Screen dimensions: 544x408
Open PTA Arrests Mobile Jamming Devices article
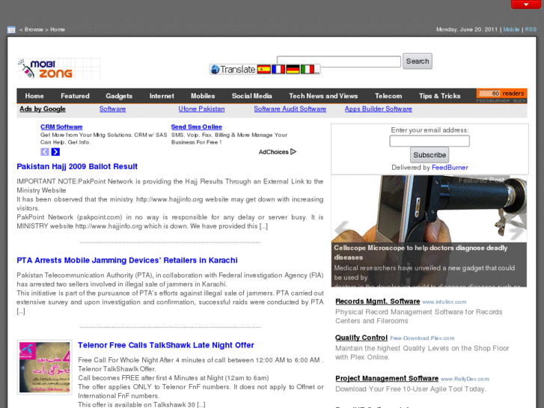[127, 260]
